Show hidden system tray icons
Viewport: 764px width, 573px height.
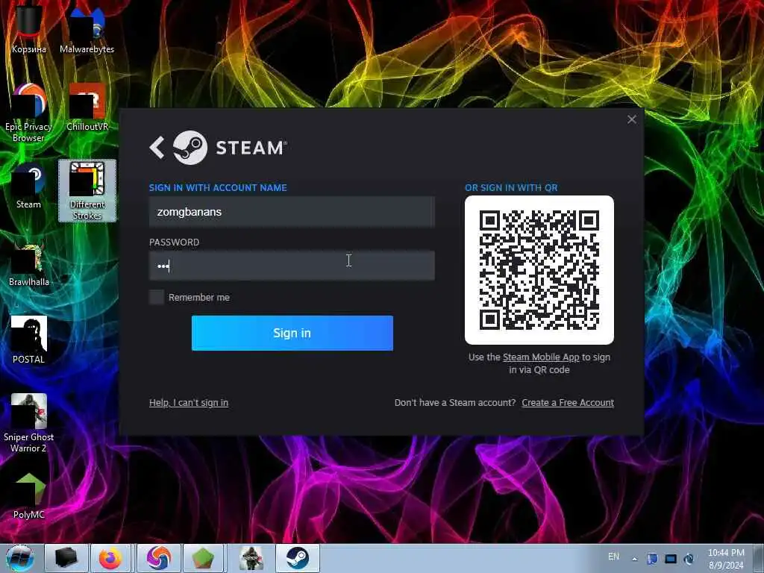coord(635,559)
